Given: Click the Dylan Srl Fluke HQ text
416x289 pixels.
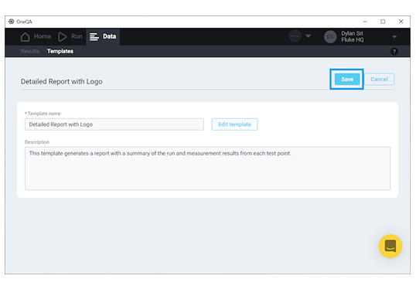Looking at the screenshot, I should click(353, 36).
